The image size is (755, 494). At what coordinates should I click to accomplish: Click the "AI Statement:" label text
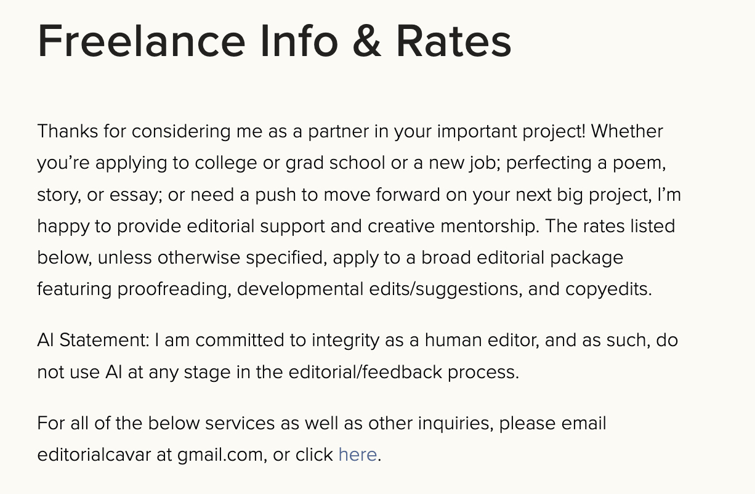[92, 340]
